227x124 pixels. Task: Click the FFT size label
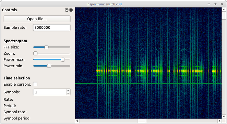coord(11,47)
